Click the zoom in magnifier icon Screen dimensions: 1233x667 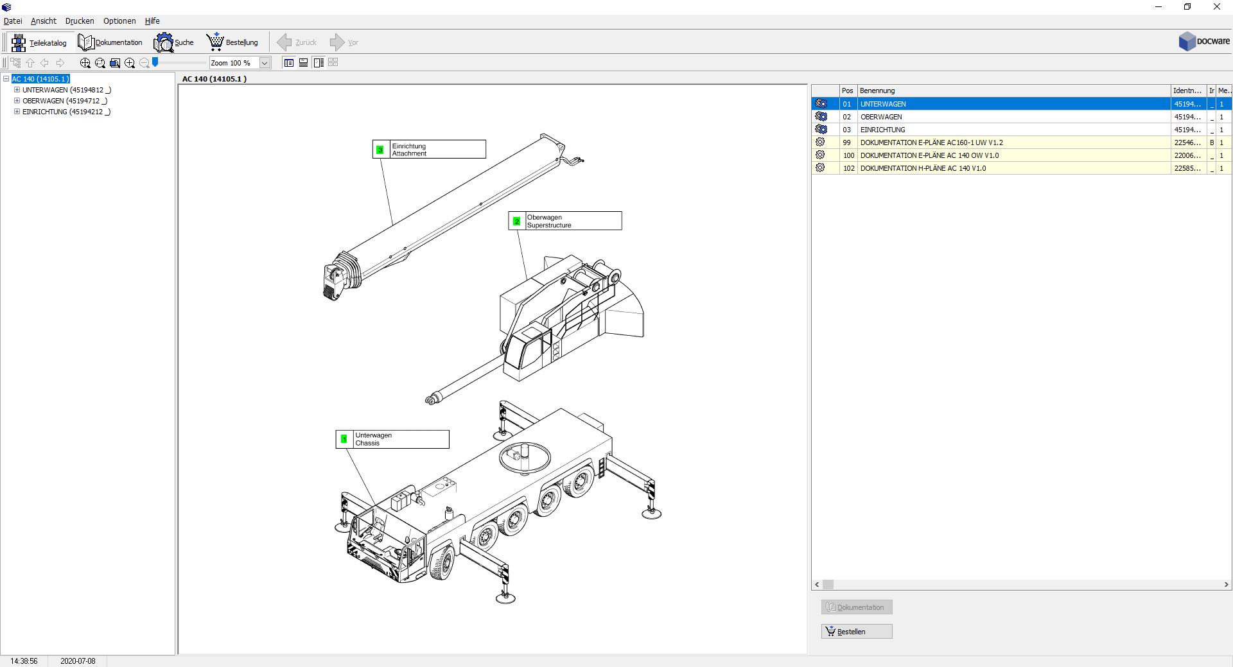[x=130, y=62]
